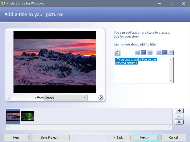The height and width of the screenshot is (142, 190).
Task: Click the Save Project button
Action: tap(51, 138)
